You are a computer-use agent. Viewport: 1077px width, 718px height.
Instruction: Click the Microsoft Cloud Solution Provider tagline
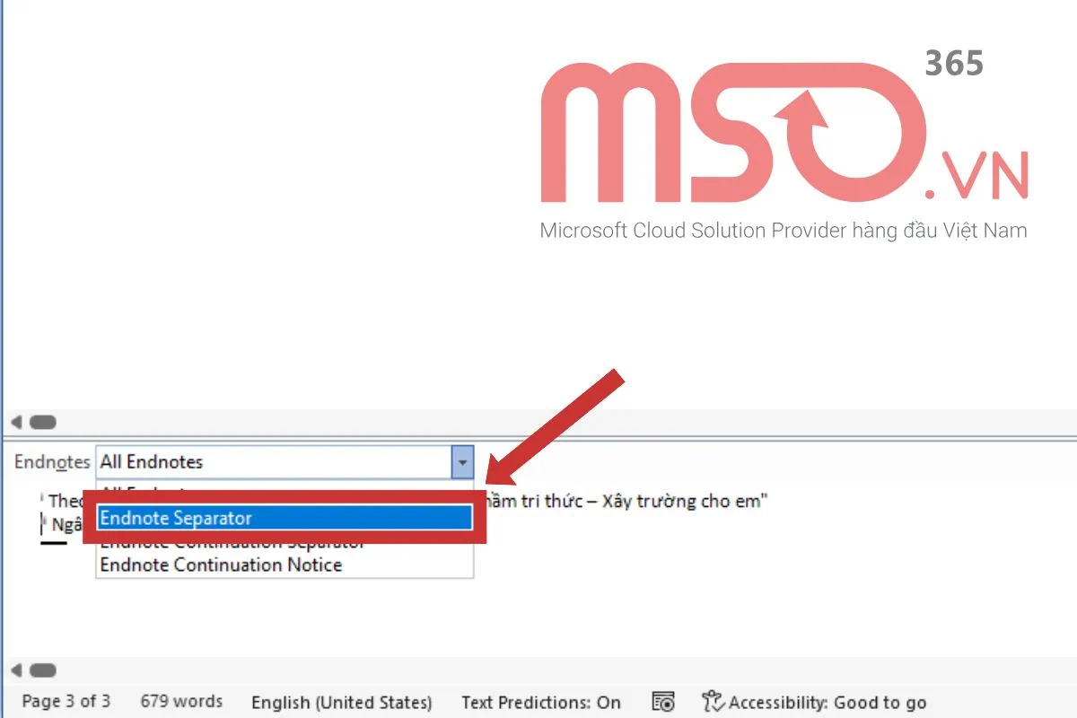(783, 231)
